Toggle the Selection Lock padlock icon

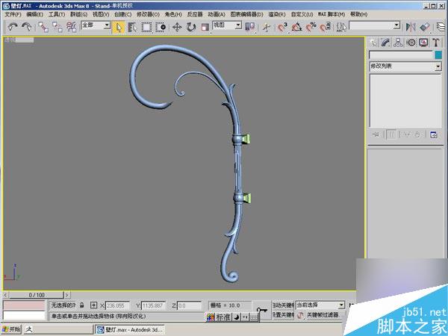[x=82, y=305]
